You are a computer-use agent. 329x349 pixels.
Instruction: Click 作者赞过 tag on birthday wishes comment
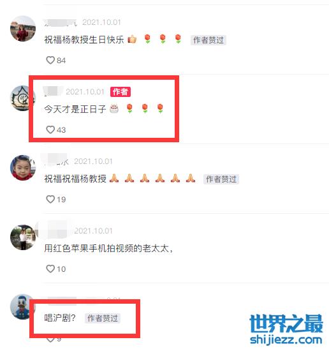click(x=208, y=40)
